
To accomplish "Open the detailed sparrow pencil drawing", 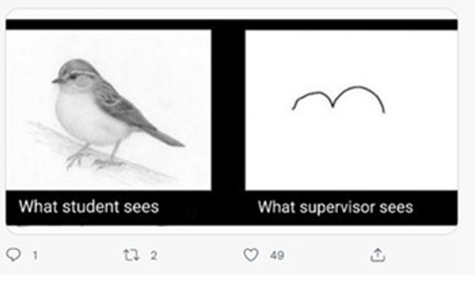I will click(x=108, y=110).
